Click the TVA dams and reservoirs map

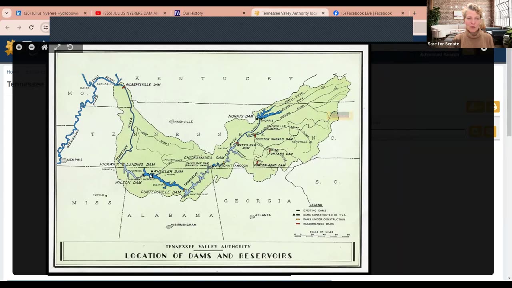pyautogui.click(x=208, y=158)
